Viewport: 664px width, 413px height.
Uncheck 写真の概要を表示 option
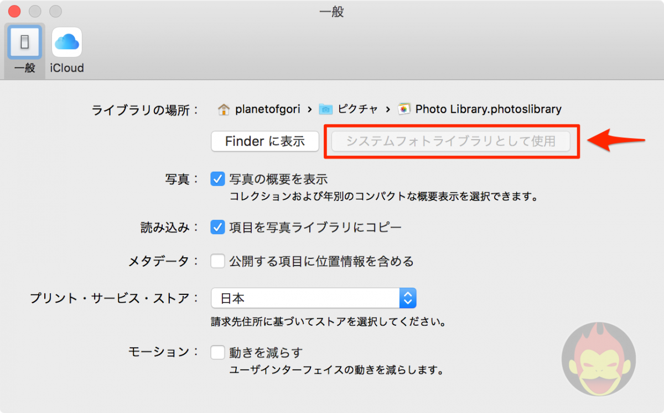(x=217, y=178)
